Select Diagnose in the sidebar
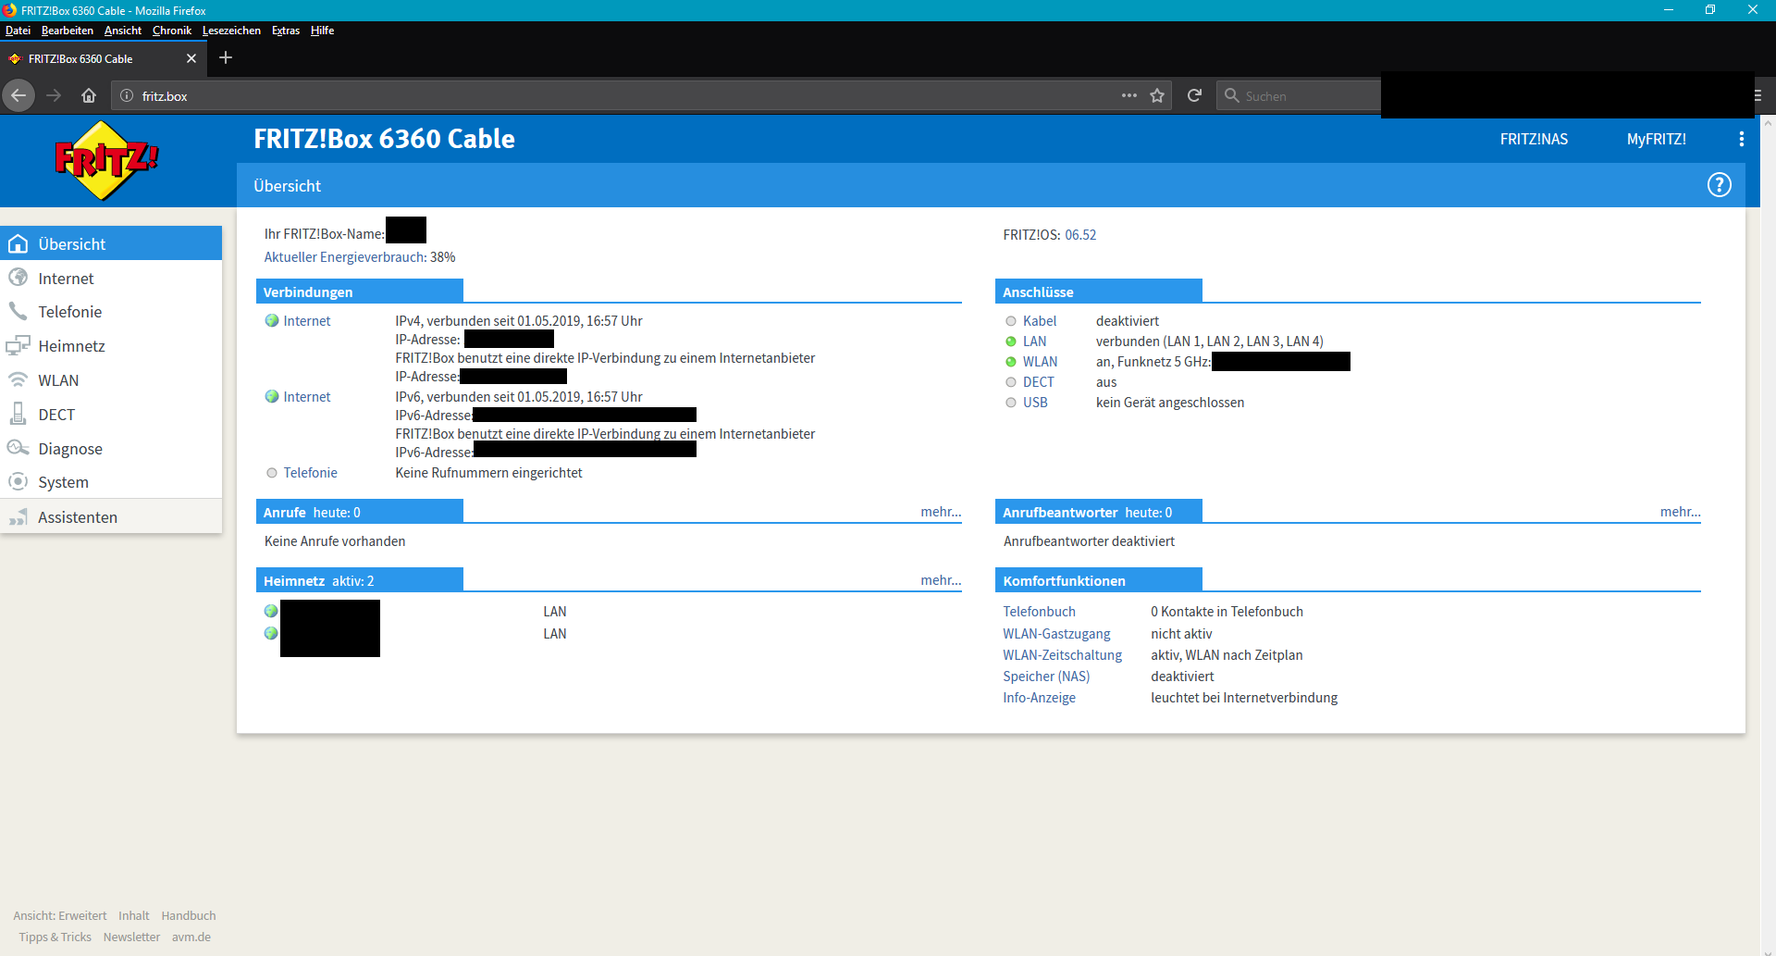This screenshot has width=1776, height=956. tap(70, 449)
